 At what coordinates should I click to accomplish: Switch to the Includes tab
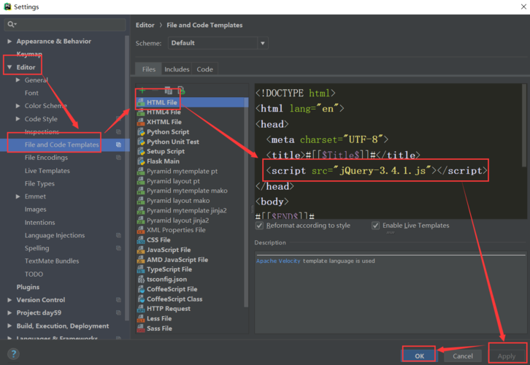tap(177, 69)
